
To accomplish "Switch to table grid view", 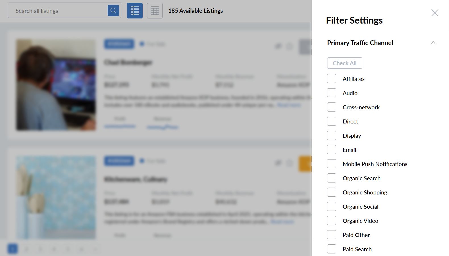I will [155, 11].
